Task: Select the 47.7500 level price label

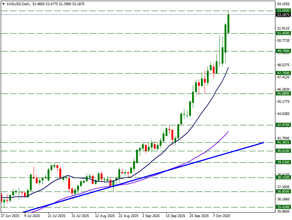Action: point(283,73)
